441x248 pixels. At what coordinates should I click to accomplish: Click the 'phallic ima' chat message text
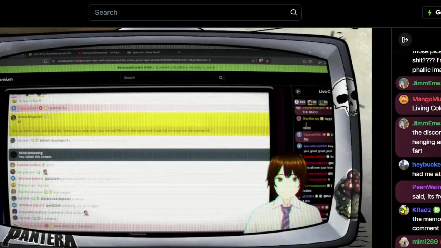[x=427, y=70]
